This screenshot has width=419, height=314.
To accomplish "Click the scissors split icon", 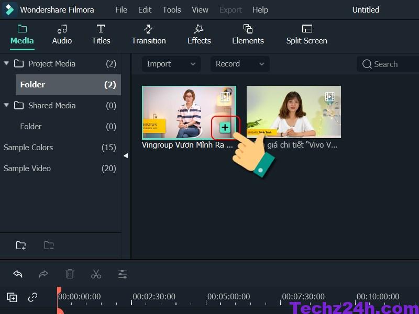I will pyautogui.click(x=96, y=274).
